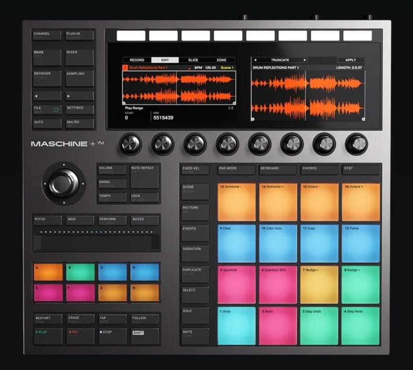Toggle the SHIFT button

(x=145, y=336)
